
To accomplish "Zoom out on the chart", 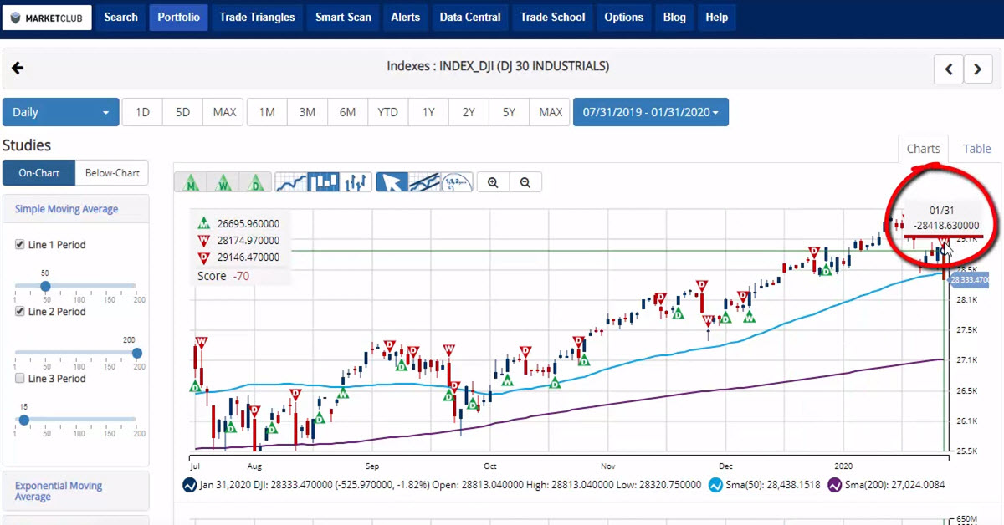I will 525,181.
